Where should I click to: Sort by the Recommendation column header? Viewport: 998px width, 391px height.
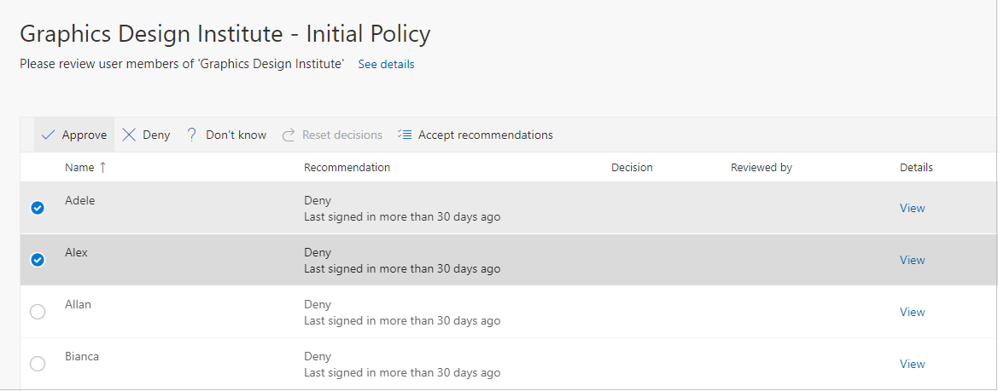pos(347,168)
